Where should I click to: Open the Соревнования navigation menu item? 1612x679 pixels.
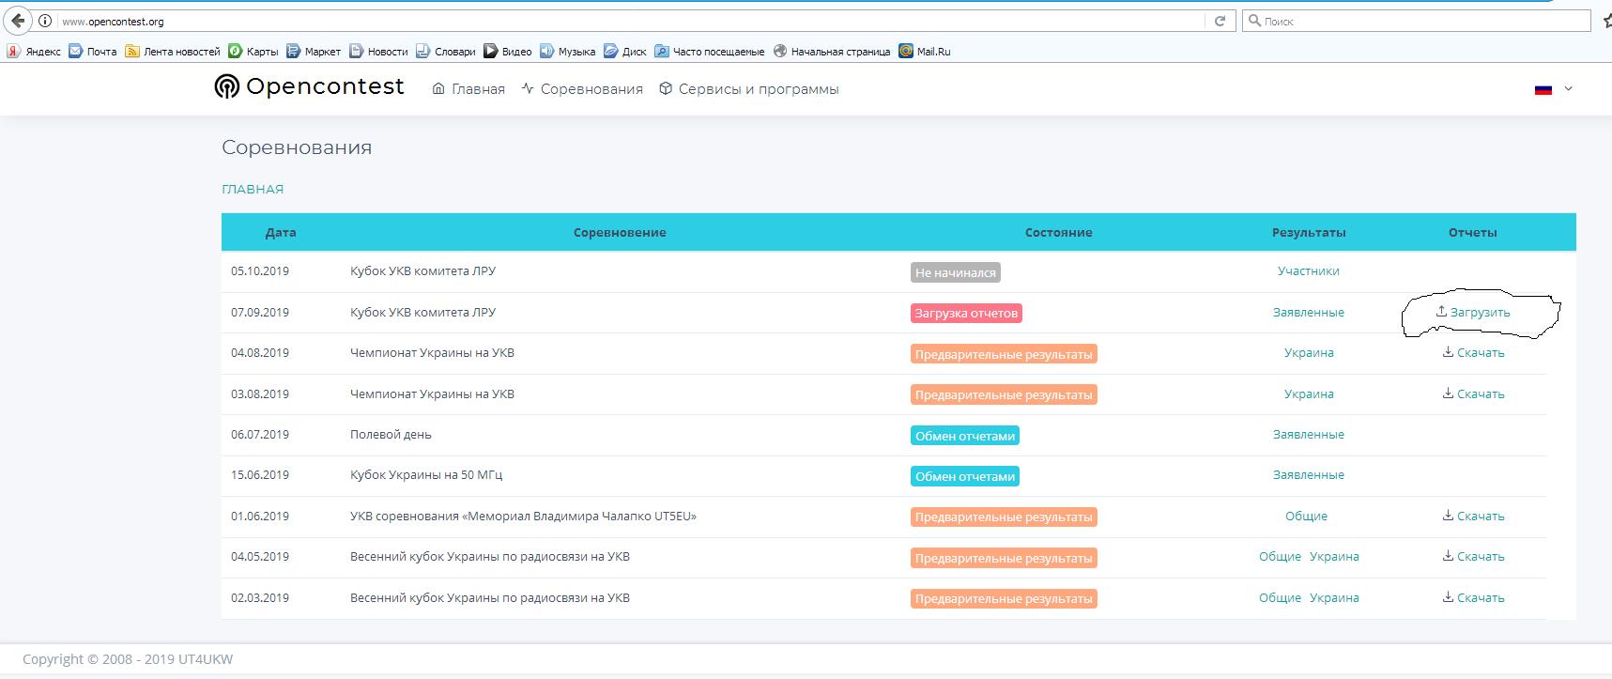(x=582, y=89)
